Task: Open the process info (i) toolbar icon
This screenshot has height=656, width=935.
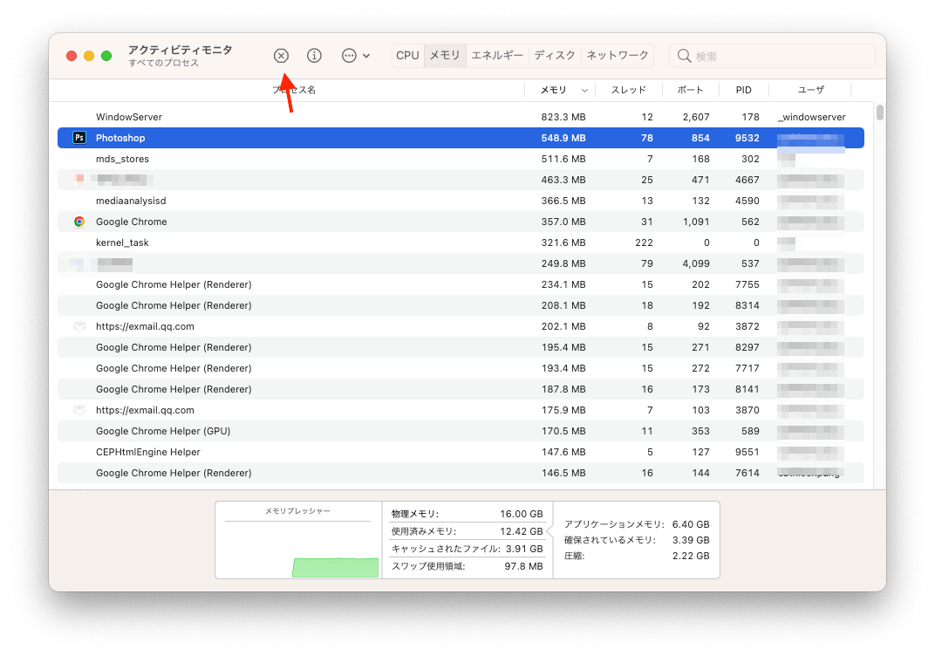Action: [314, 56]
